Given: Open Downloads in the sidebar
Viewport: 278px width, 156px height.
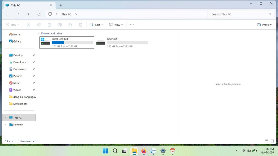Looking at the screenshot, I should pos(20,62).
